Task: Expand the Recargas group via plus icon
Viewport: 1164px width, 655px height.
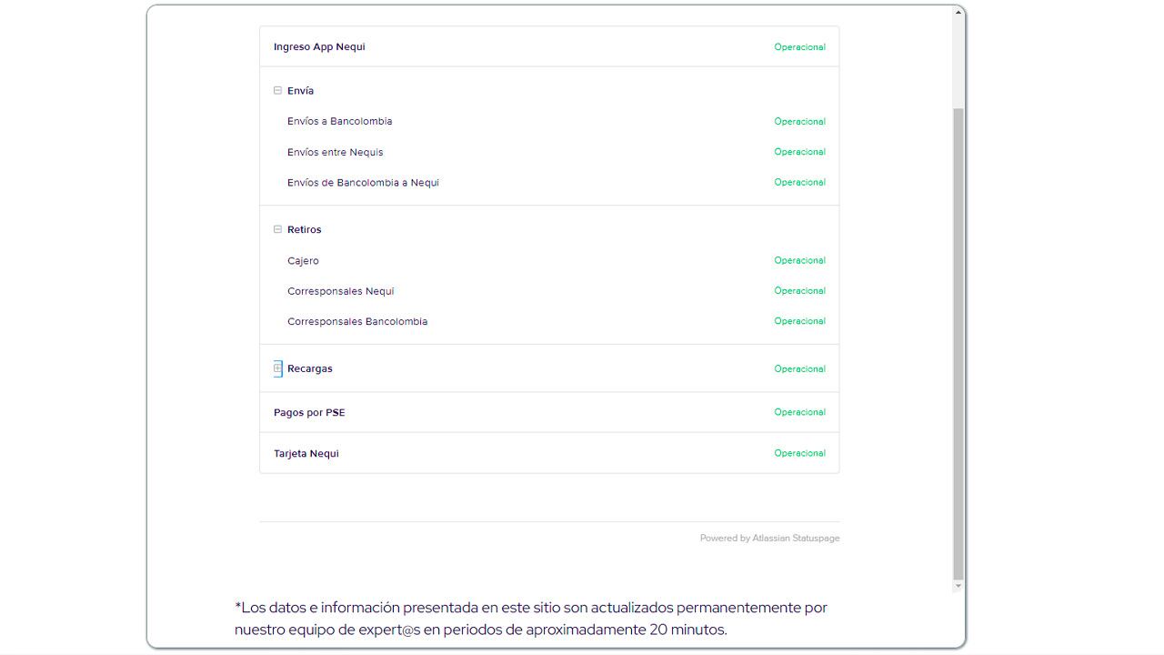Action: [278, 368]
